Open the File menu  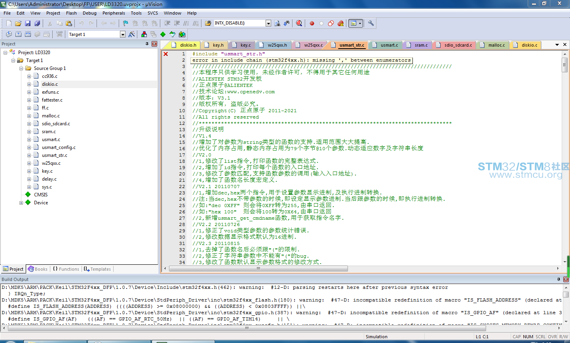pyautogui.click(x=7, y=13)
